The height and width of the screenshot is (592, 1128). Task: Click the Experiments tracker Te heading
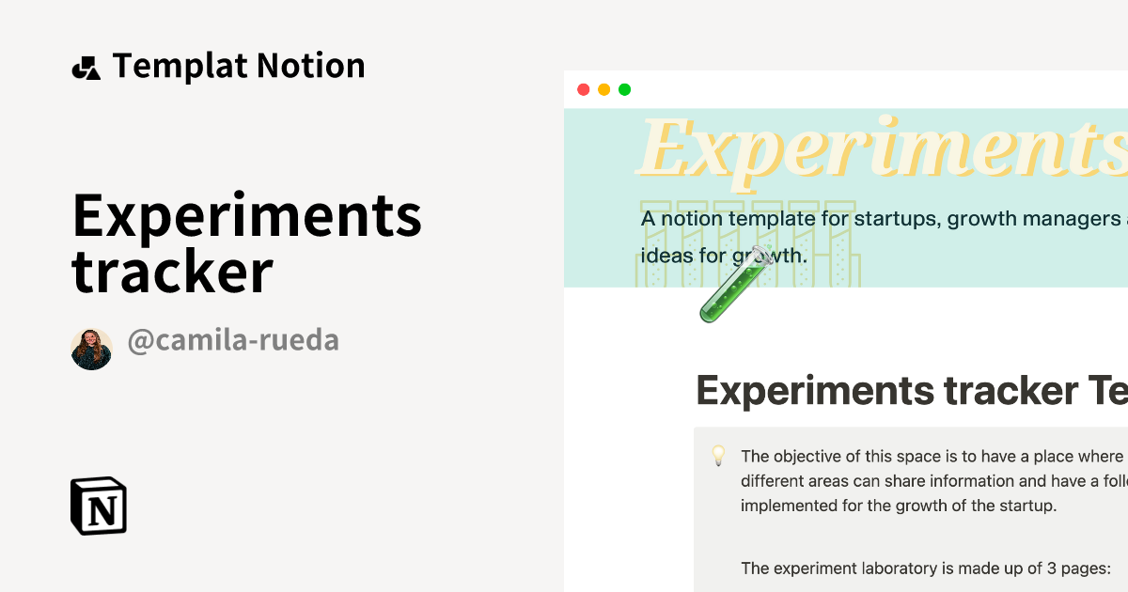[x=902, y=390]
